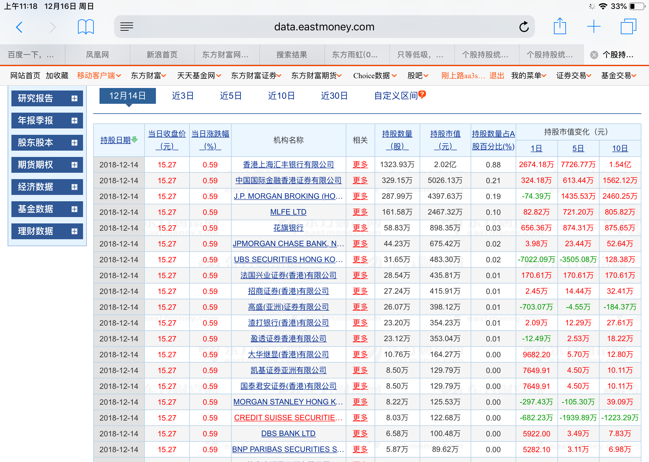This screenshot has height=462, width=649.
Task: Open the 移动客户端 dropdown menu
Action: [x=99, y=76]
